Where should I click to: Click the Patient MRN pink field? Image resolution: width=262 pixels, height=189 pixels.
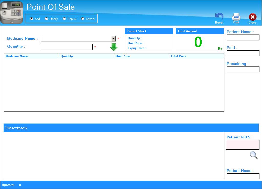point(243,145)
